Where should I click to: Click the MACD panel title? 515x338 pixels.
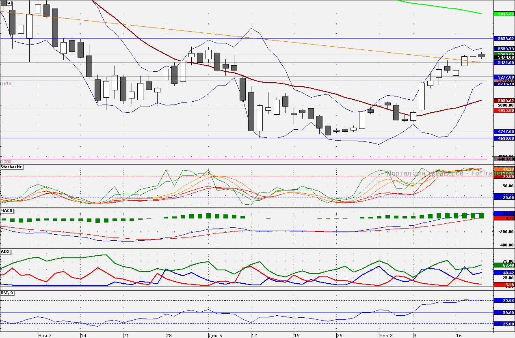[x=7, y=211]
